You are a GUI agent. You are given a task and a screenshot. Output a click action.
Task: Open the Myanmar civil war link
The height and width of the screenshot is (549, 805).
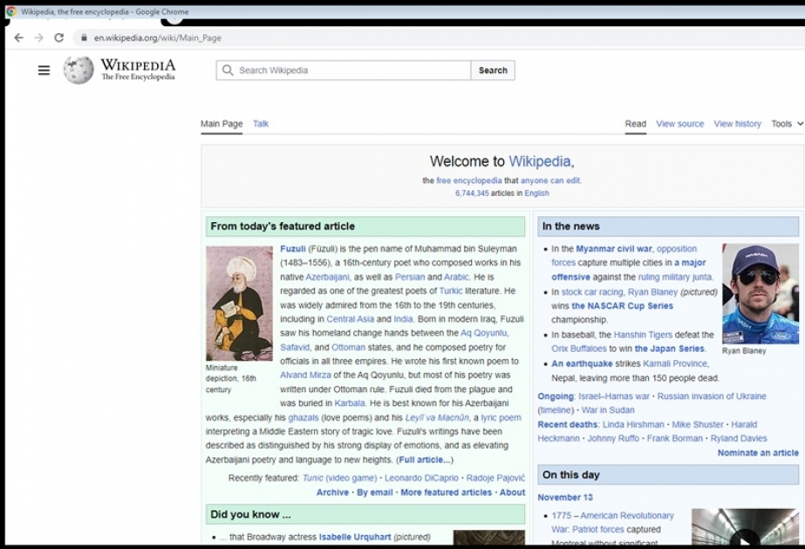613,249
